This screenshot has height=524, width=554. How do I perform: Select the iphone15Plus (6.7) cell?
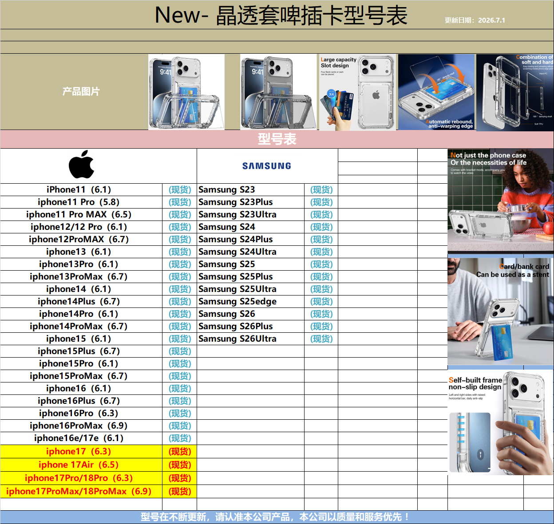(x=81, y=351)
